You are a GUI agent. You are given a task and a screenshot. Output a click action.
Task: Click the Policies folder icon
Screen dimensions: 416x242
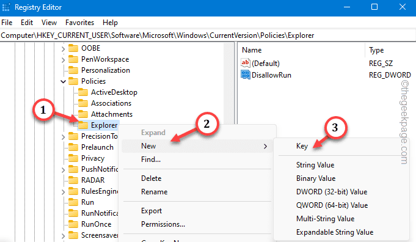click(x=73, y=81)
